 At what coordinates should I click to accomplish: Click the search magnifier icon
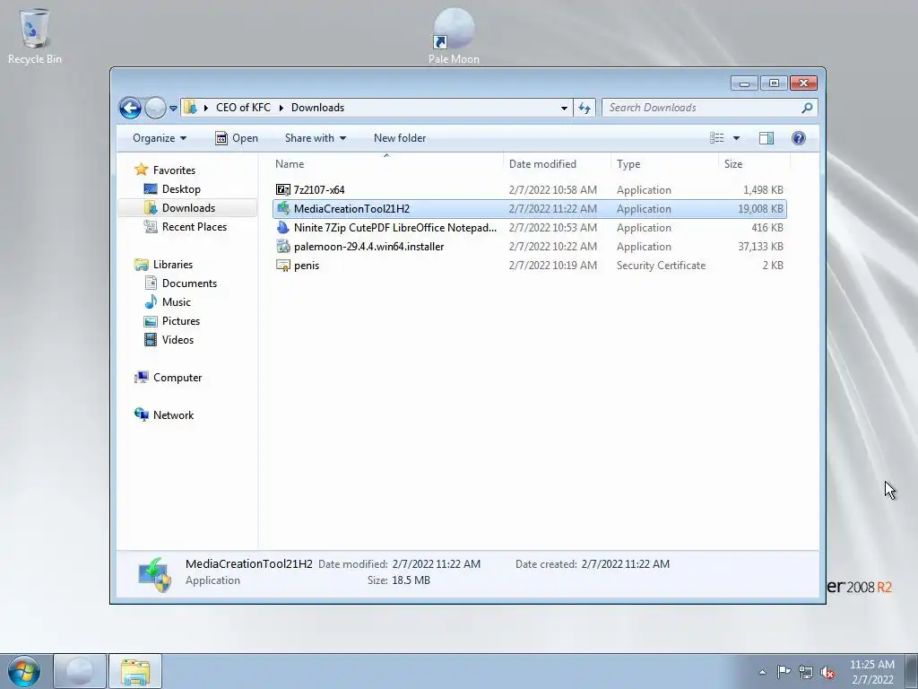pyautogui.click(x=808, y=108)
